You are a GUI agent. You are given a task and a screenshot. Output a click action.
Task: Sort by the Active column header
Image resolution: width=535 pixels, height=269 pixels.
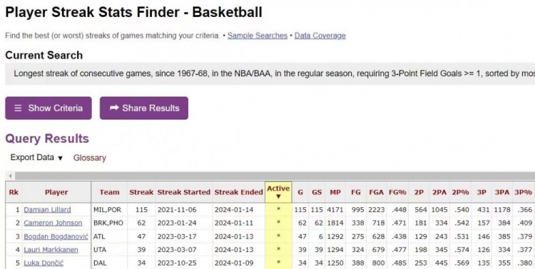(278, 192)
